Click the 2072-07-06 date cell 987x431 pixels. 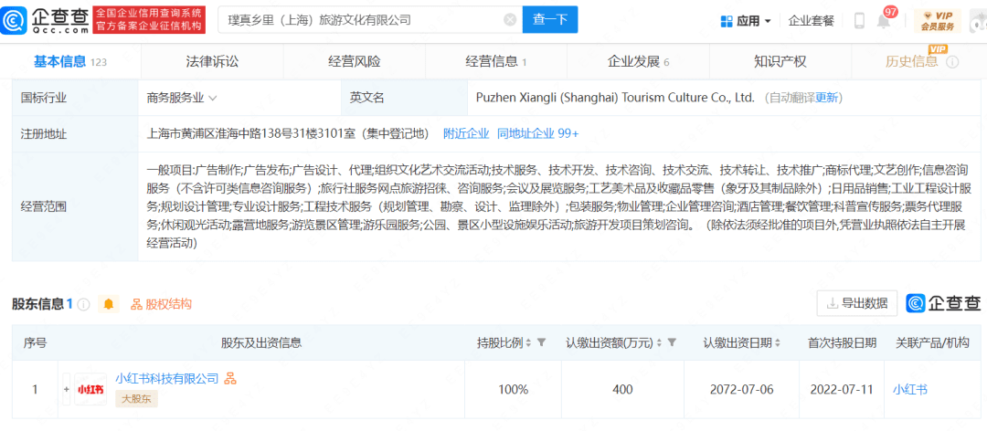point(741,390)
